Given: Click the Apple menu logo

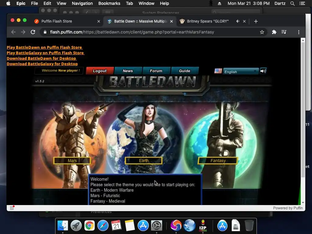Looking at the screenshot, I should pyautogui.click(x=8, y=3).
